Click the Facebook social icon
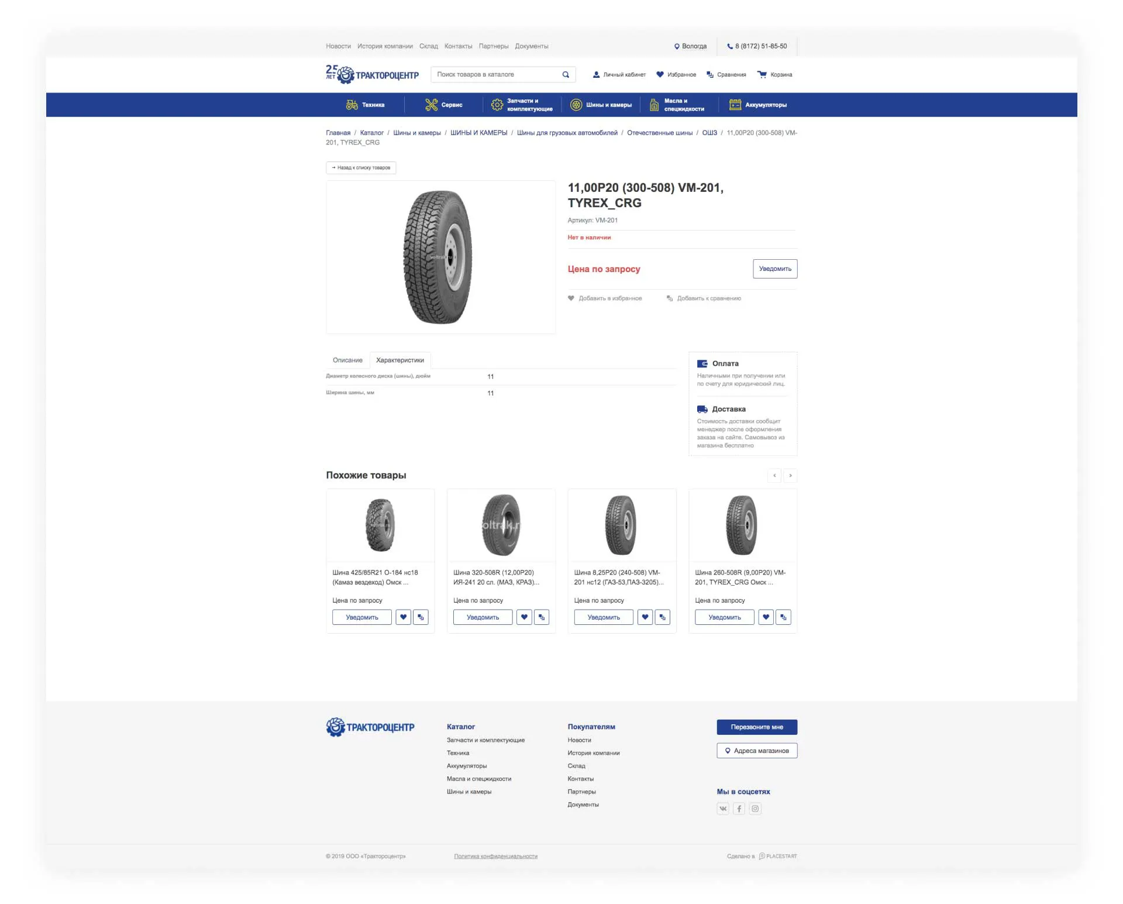The height and width of the screenshot is (904, 1123). (x=739, y=809)
